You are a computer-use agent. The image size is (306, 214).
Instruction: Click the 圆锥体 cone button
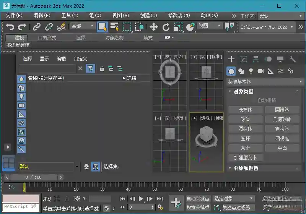pos(282,110)
